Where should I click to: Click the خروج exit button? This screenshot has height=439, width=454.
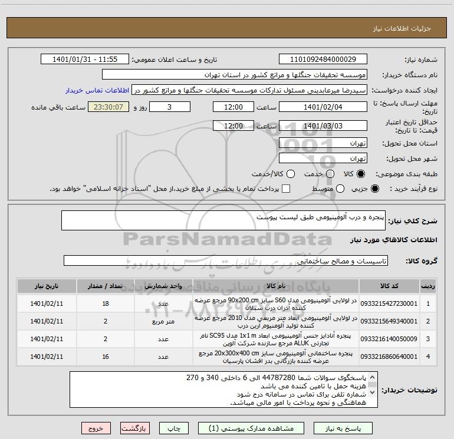point(96,428)
